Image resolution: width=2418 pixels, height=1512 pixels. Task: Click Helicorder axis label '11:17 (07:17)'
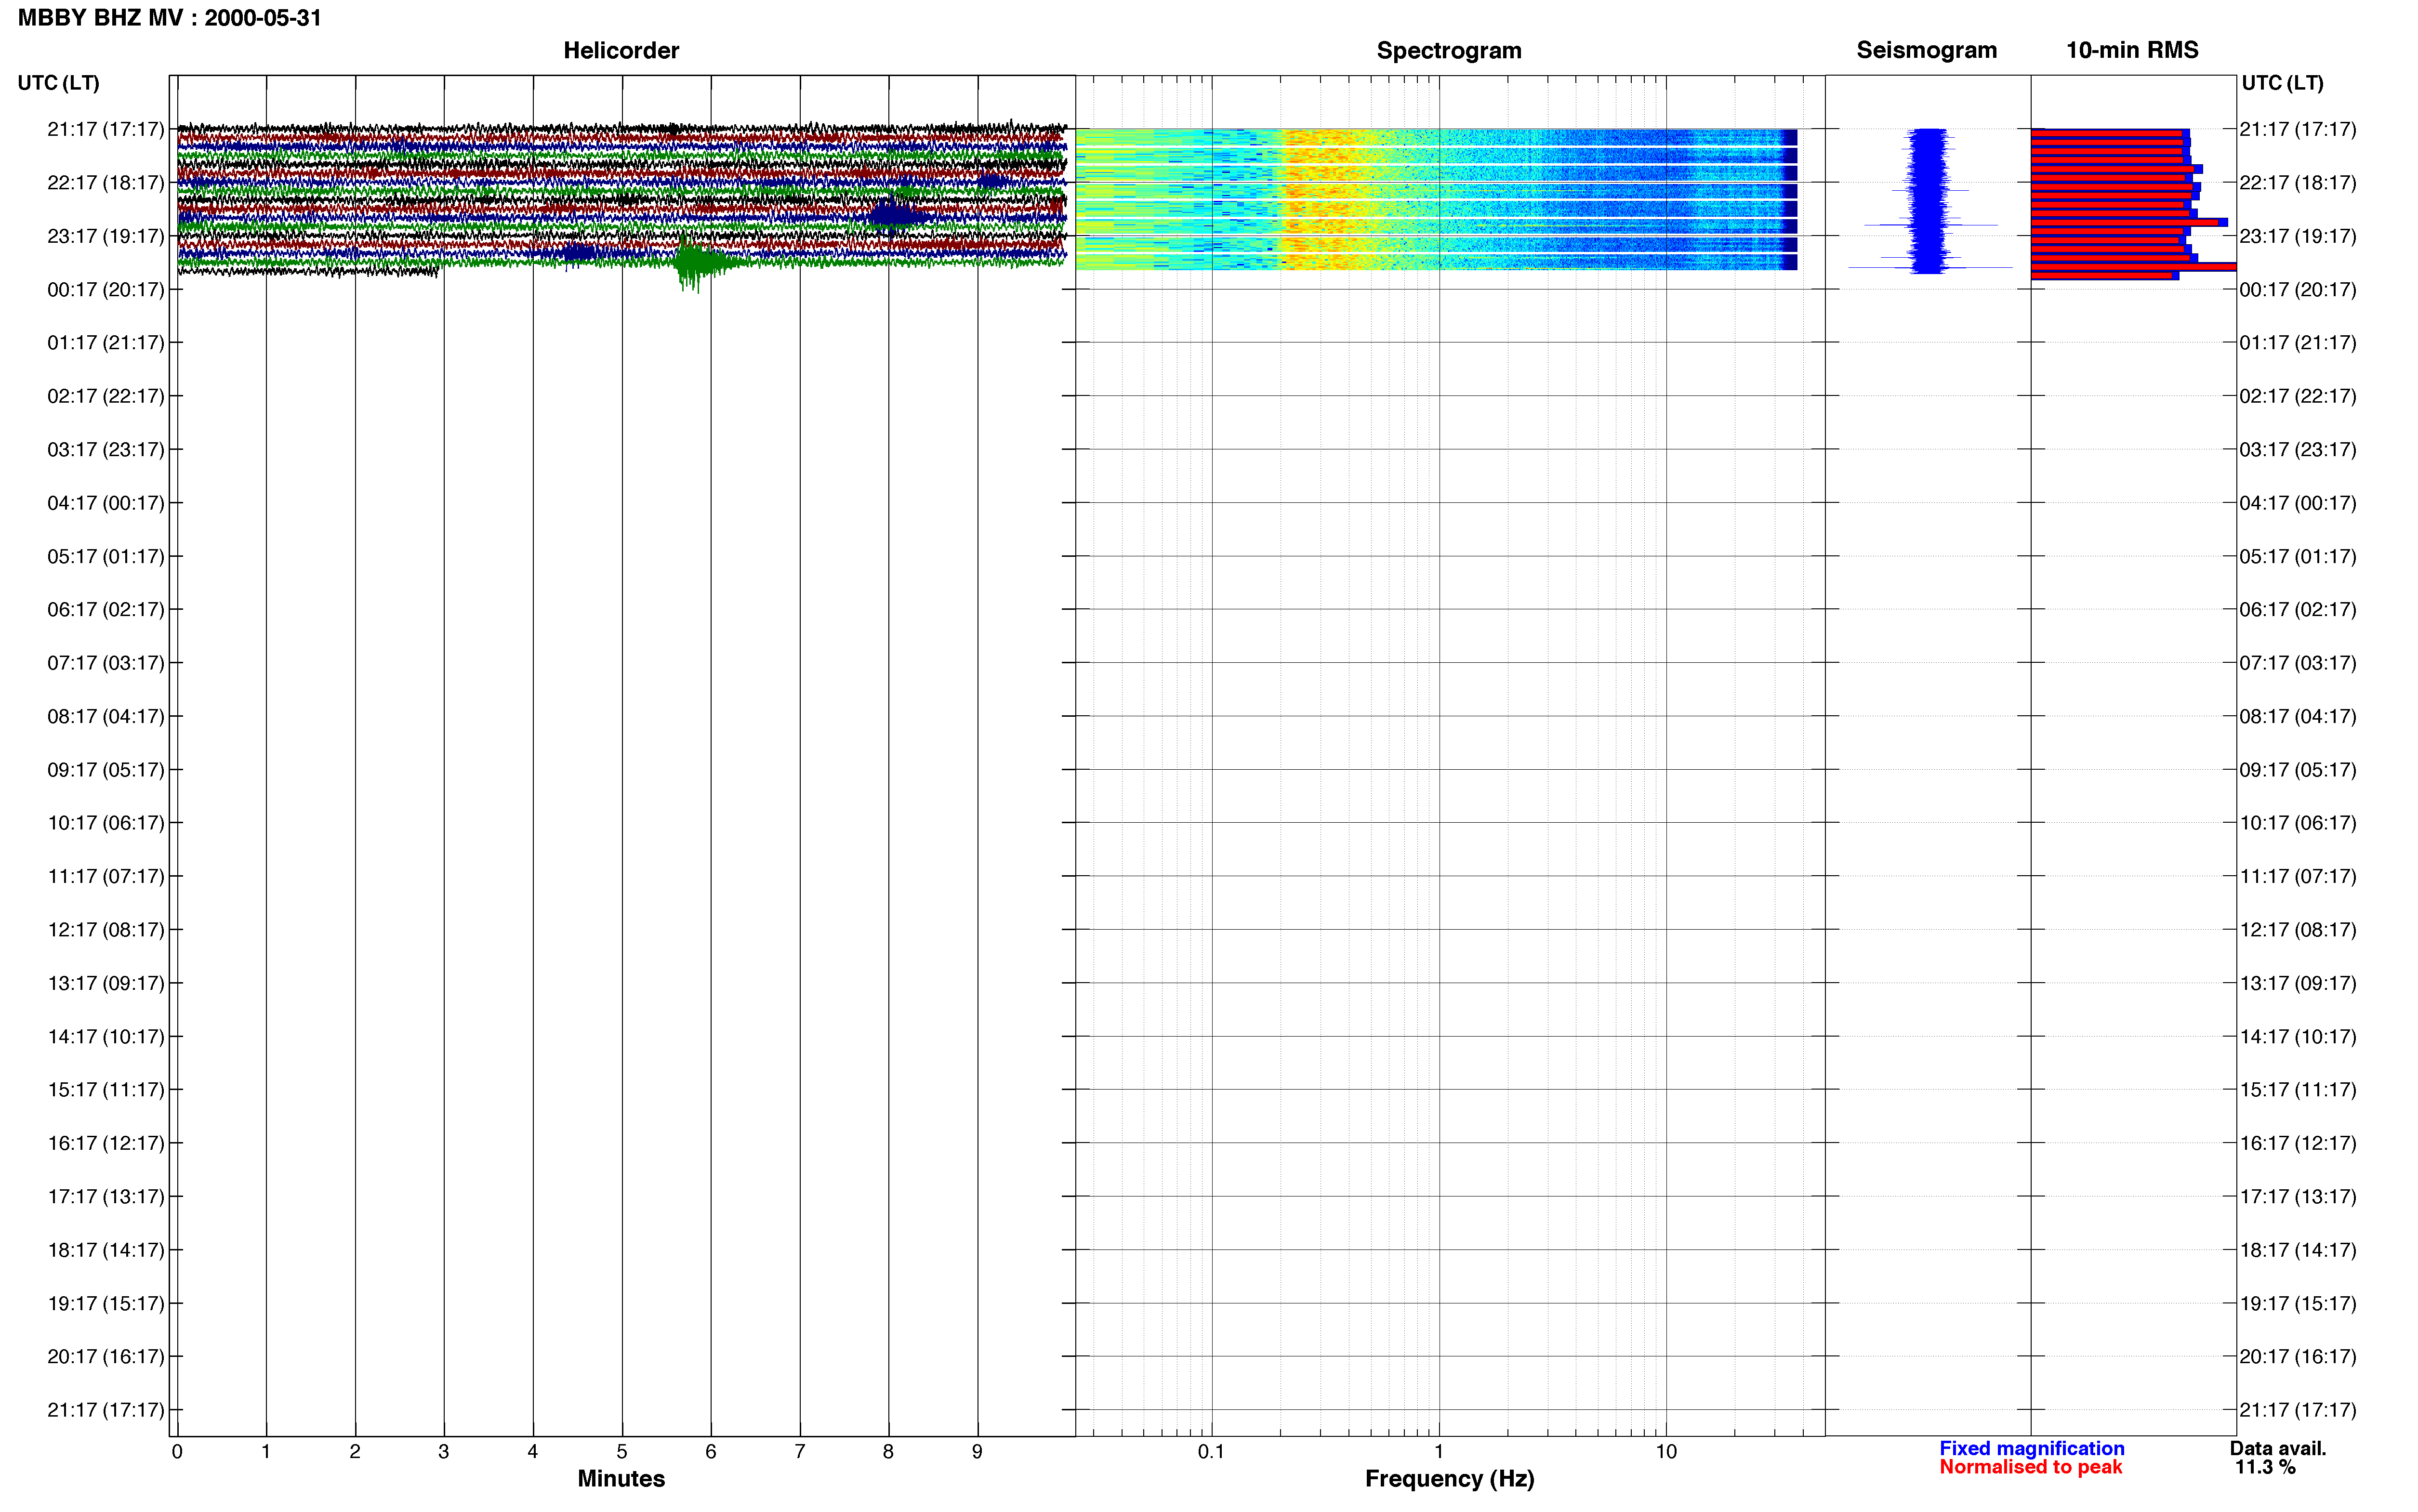[x=105, y=876]
